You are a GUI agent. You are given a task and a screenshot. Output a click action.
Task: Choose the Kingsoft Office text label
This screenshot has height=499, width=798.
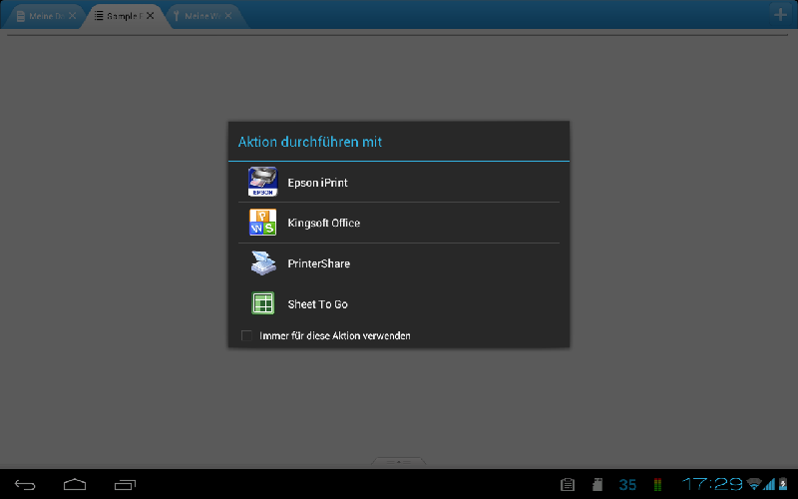pos(323,223)
